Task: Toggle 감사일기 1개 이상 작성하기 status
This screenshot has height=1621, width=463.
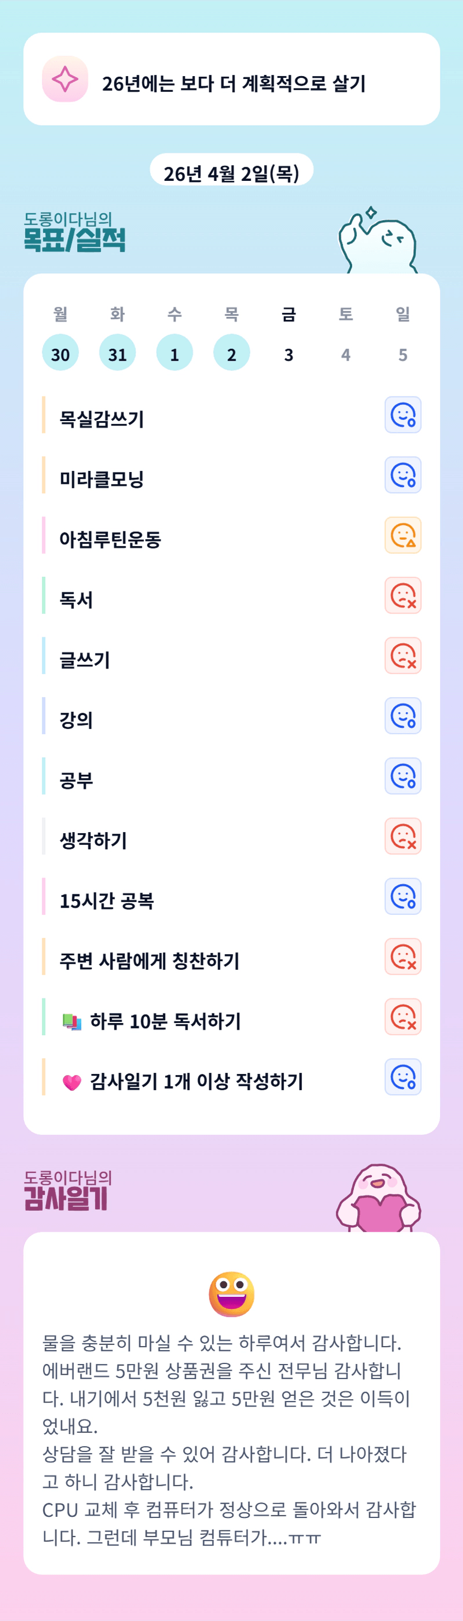Action: 403,1077
